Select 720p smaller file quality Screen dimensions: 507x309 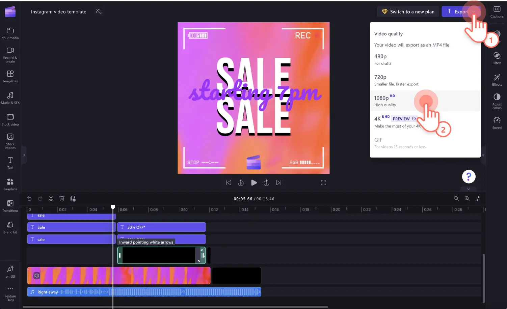pyautogui.click(x=425, y=80)
